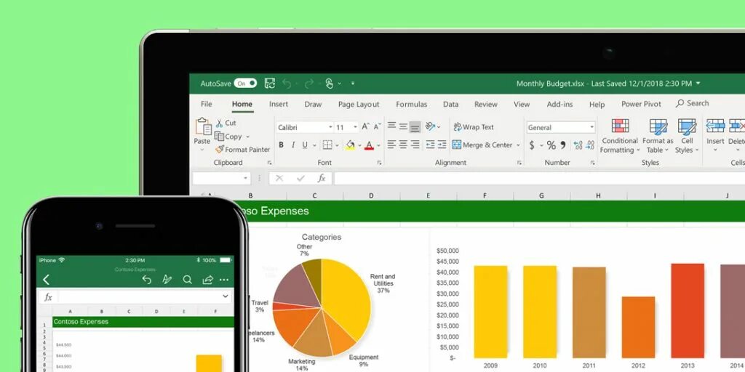Click the Insert Function fx button
This screenshot has width=745, height=372.
coord(322,179)
